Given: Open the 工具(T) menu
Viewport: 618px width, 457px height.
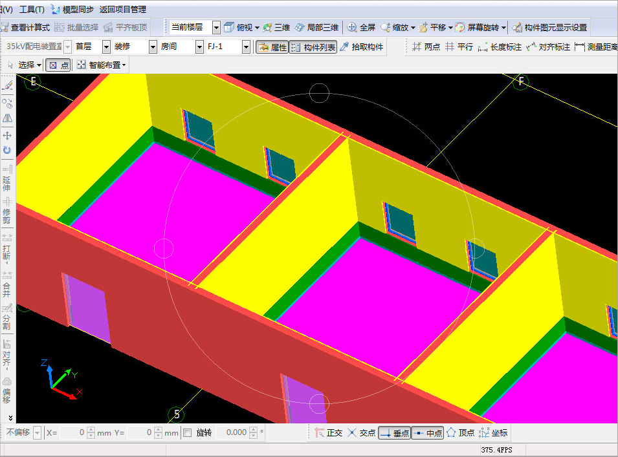Looking at the screenshot, I should tap(32, 10).
